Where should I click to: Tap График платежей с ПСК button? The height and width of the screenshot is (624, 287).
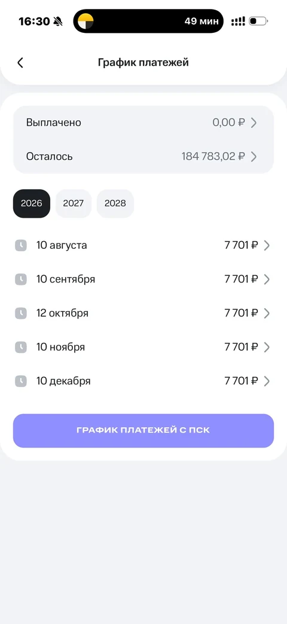tap(143, 431)
